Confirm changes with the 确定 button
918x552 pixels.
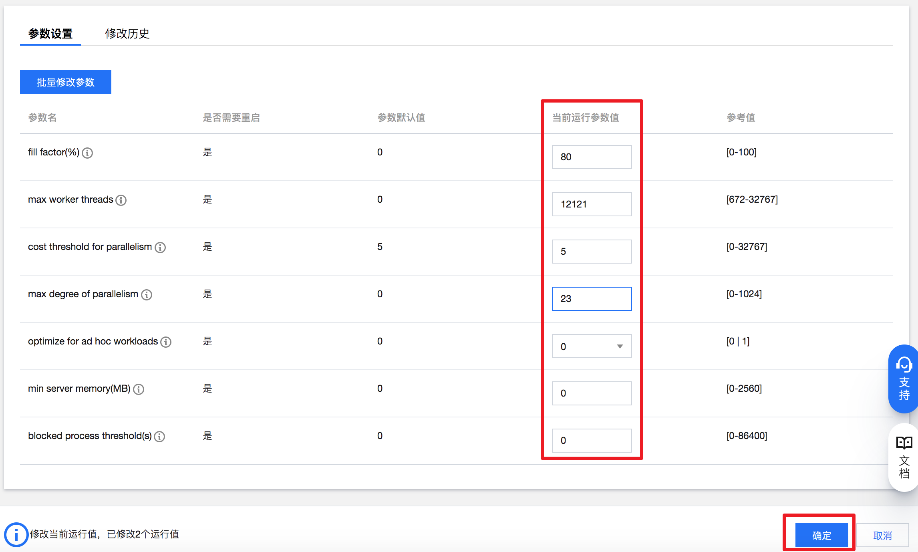pos(821,535)
